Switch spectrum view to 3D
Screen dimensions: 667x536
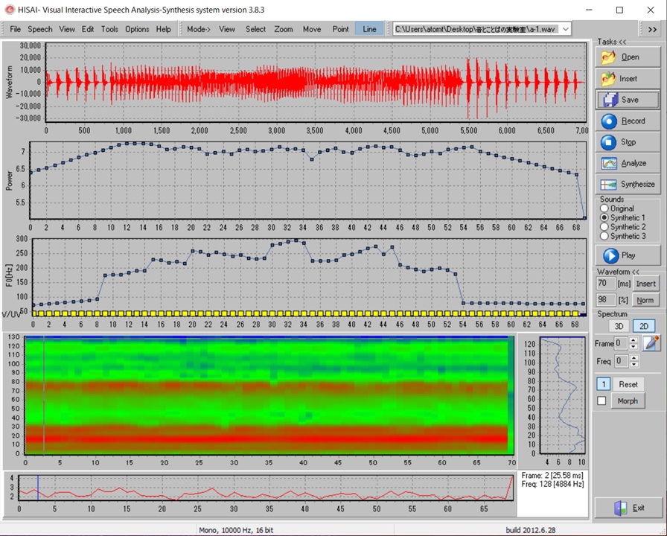click(618, 326)
